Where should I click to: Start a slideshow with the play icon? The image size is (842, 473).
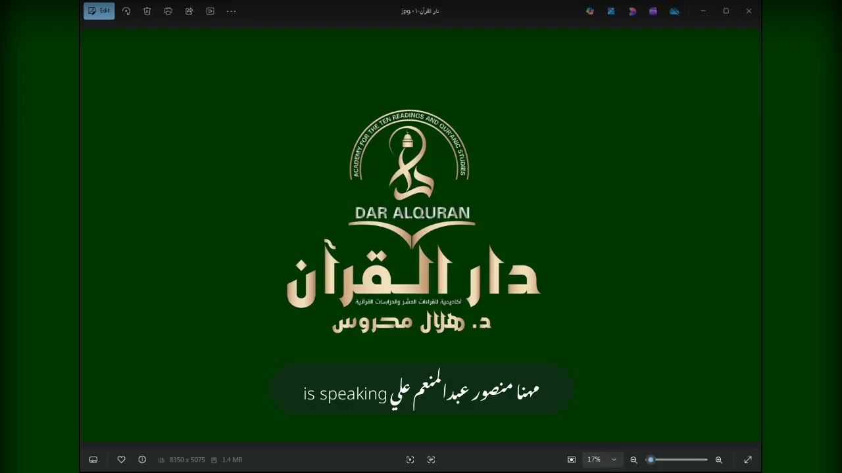[x=210, y=11]
